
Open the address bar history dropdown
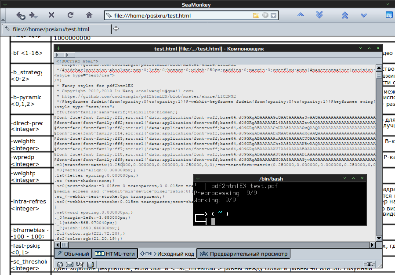(x=274, y=16)
